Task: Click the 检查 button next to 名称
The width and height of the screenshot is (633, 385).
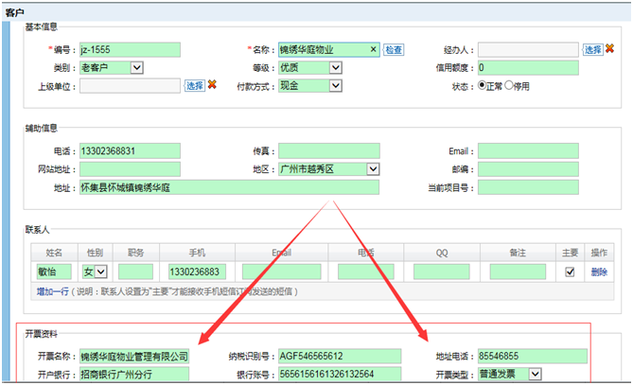Action: 394,49
